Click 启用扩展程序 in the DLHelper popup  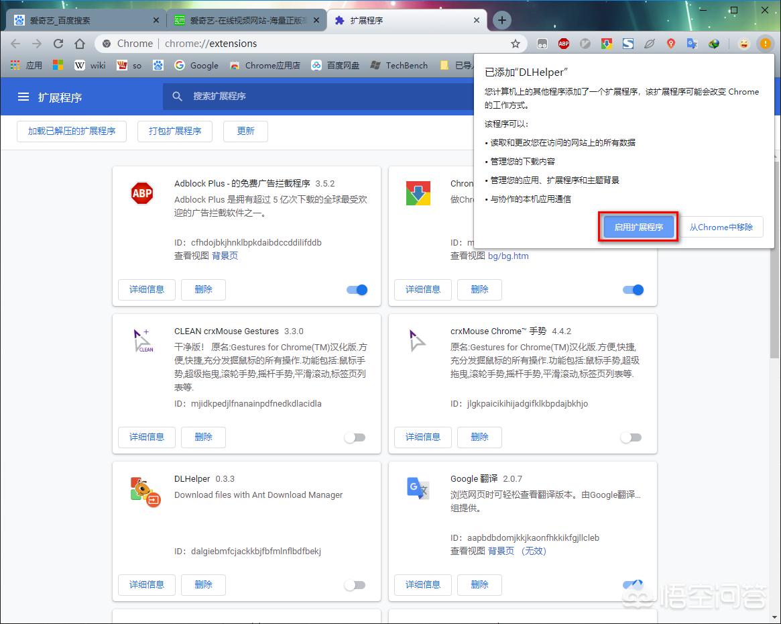click(637, 227)
